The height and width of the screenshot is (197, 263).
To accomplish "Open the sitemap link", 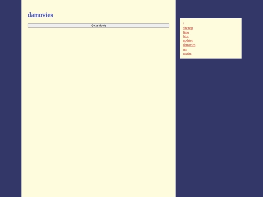I will (188, 28).
